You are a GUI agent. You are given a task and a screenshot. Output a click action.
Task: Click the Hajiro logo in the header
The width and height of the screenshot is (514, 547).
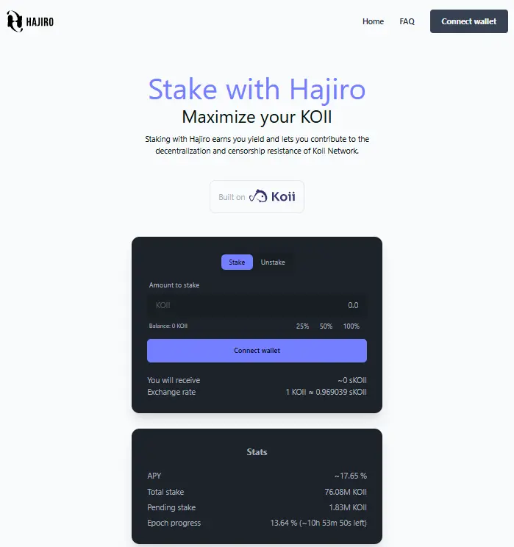pyautogui.click(x=30, y=21)
